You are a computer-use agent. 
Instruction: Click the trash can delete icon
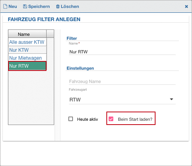click(x=58, y=7)
